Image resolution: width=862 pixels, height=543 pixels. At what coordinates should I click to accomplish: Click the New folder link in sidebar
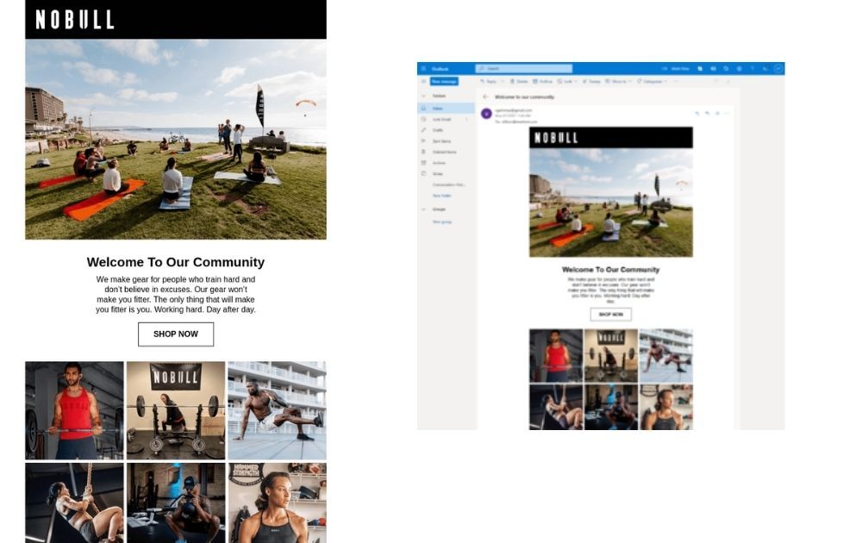click(442, 196)
